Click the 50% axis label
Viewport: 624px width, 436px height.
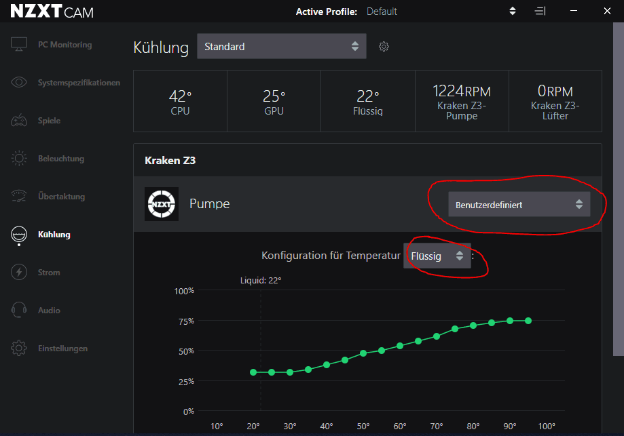point(186,351)
